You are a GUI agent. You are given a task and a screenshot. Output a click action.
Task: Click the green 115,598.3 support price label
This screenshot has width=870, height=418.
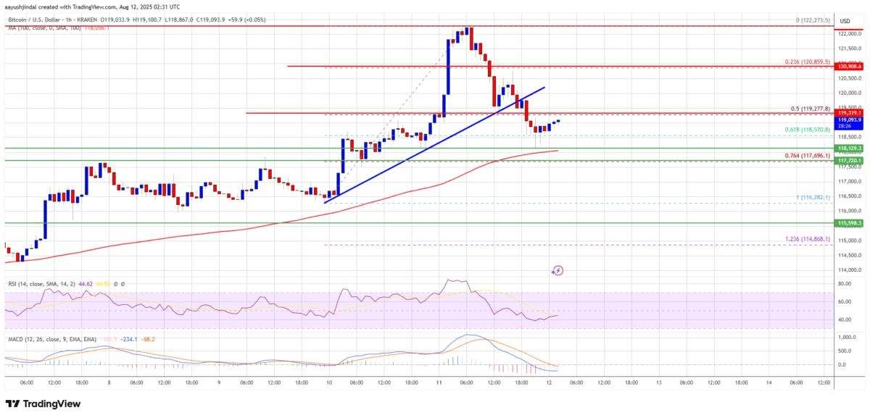pos(849,223)
